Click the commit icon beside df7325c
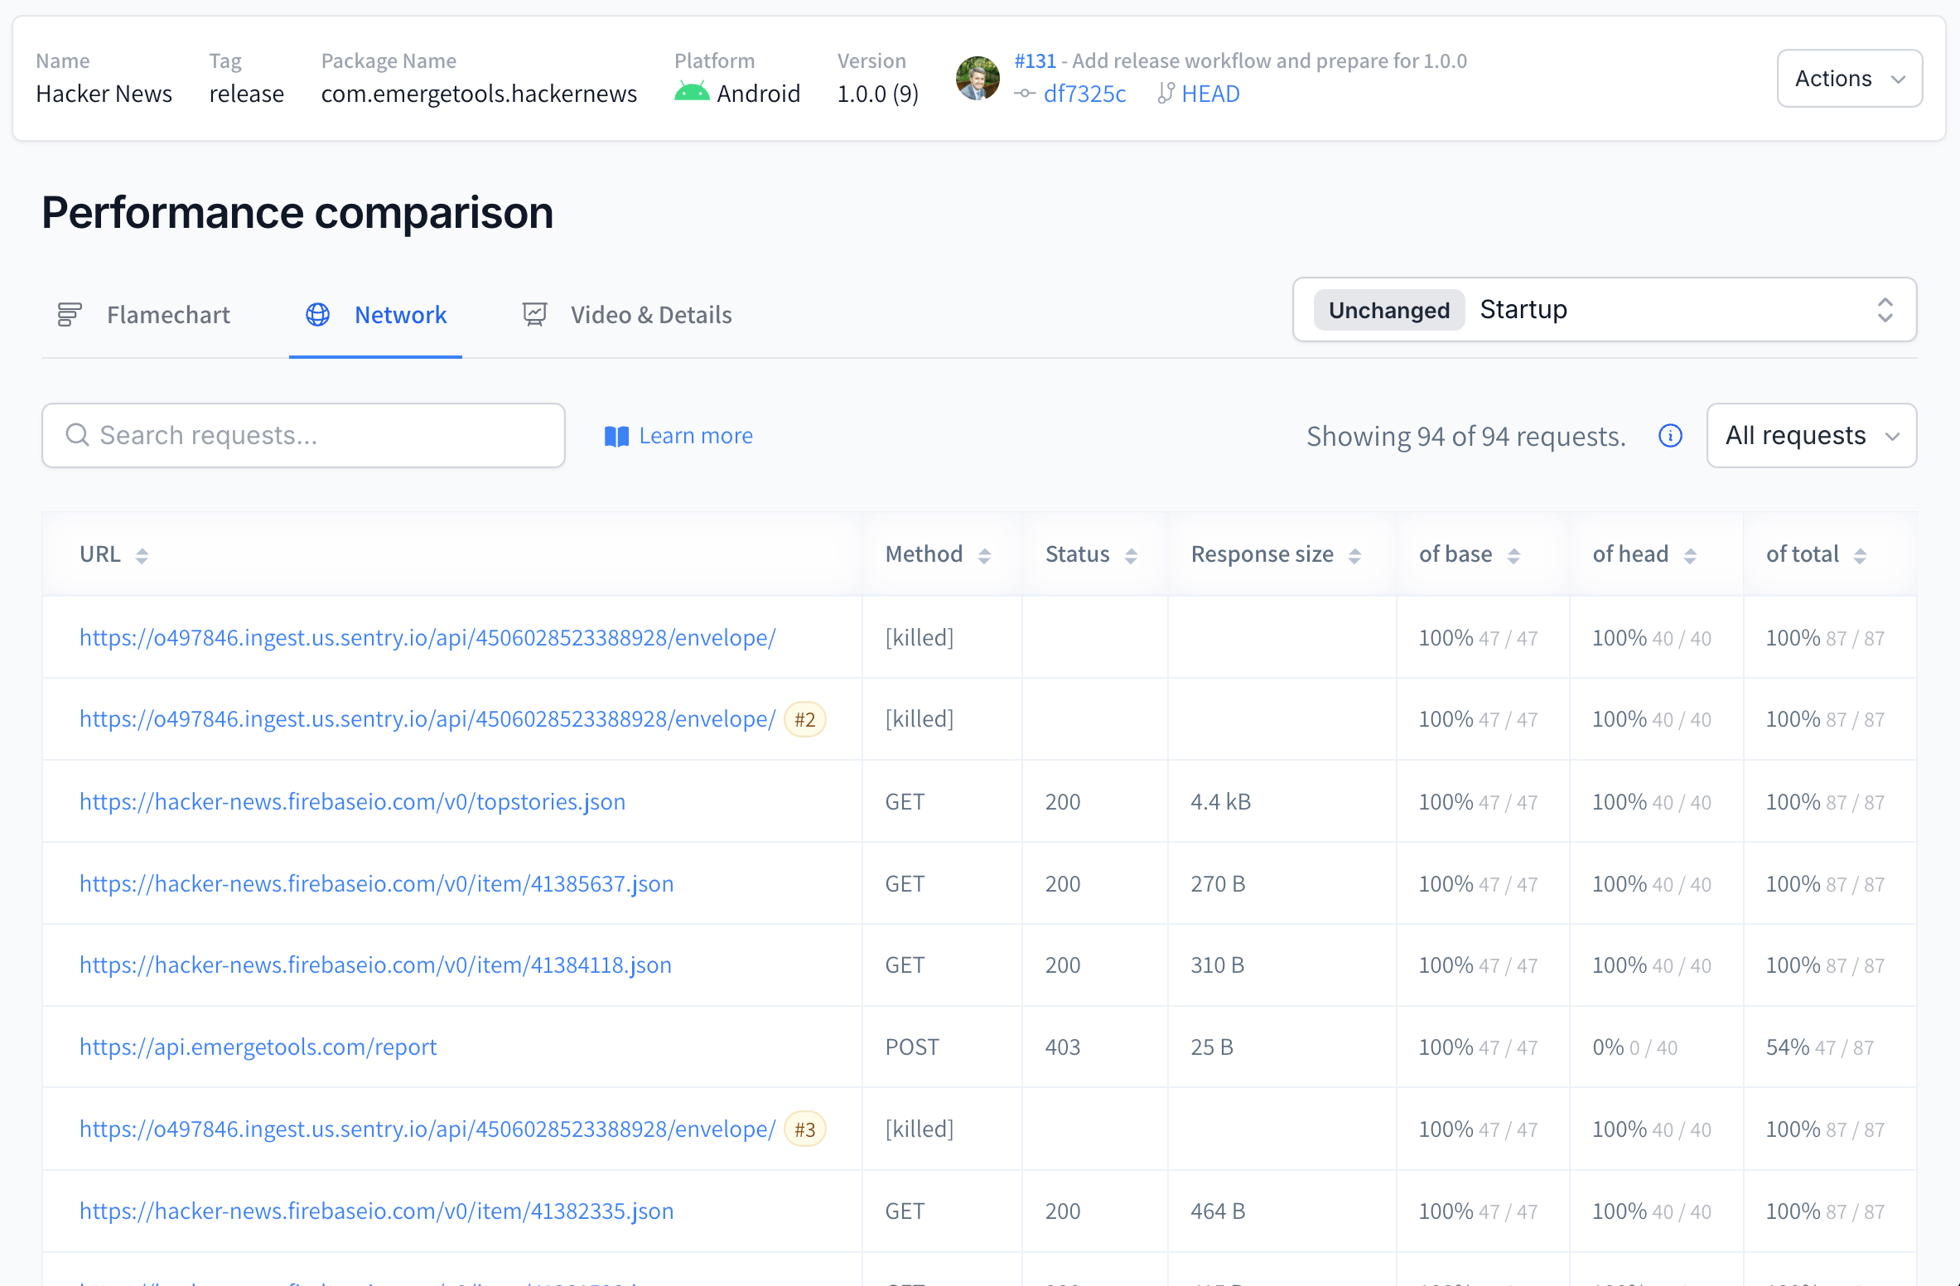The image size is (1960, 1286). (1025, 94)
